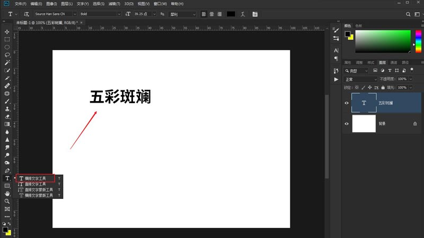The width and height of the screenshot is (424, 238).
Task: Select the Lasso tool
Action: 7,55
